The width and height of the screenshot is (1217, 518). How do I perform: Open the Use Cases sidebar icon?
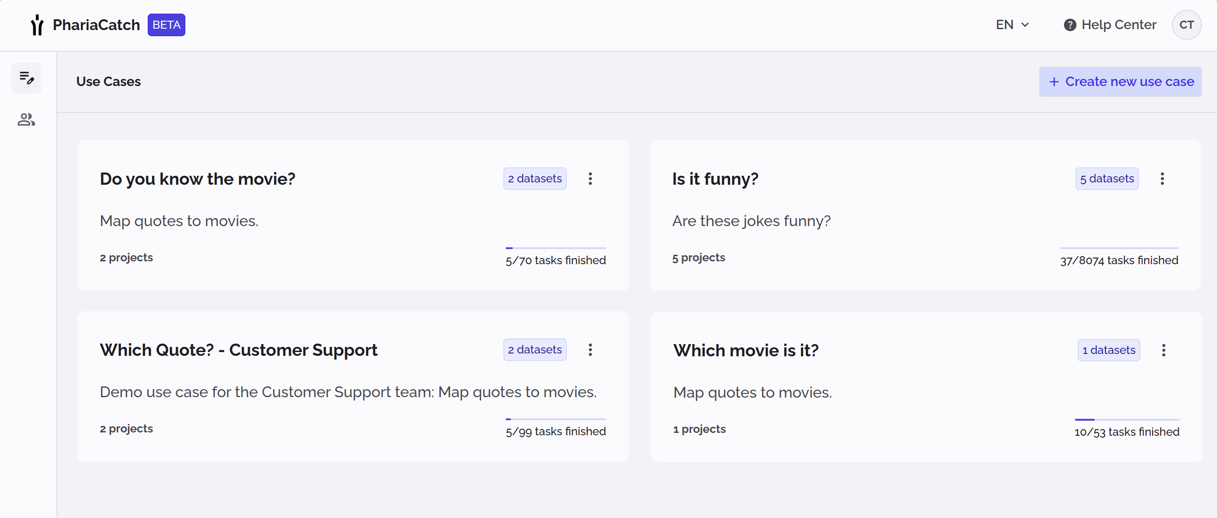(x=26, y=78)
